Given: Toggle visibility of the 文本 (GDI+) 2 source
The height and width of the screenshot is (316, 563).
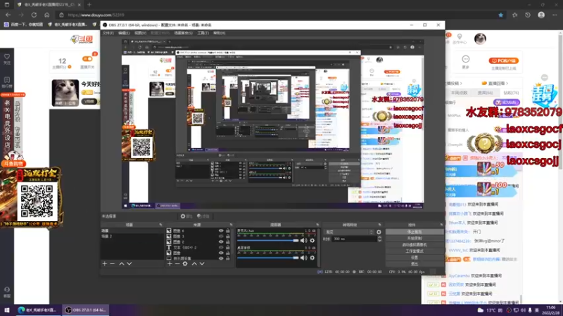Looking at the screenshot, I should tap(221, 247).
